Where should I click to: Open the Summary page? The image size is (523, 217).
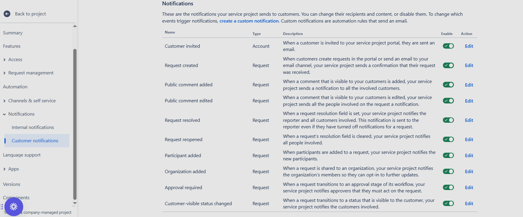(x=13, y=33)
